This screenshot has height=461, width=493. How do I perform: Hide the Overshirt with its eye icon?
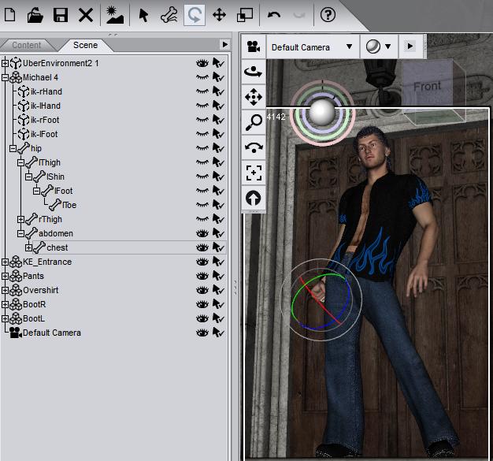[202, 290]
